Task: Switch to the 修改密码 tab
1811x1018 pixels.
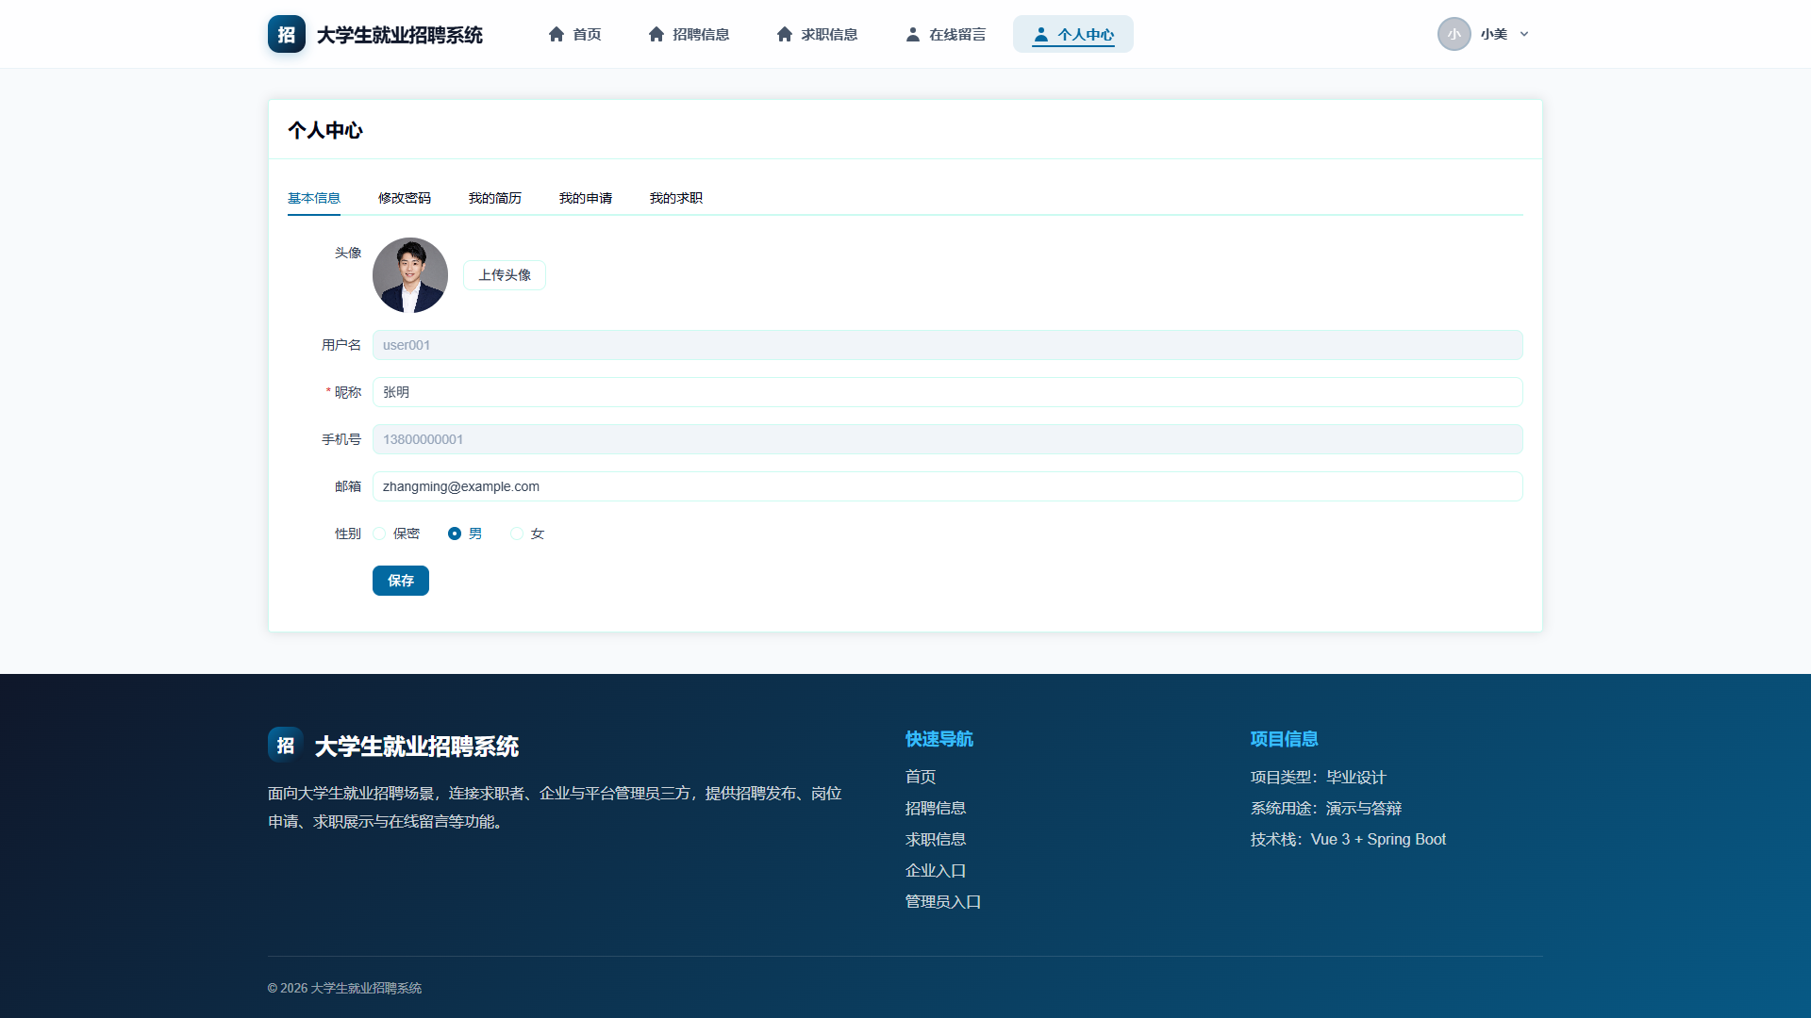Action: coord(405,198)
